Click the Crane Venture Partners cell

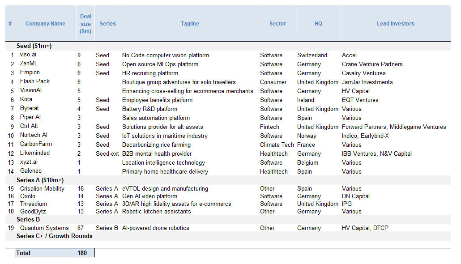[x=372, y=64]
